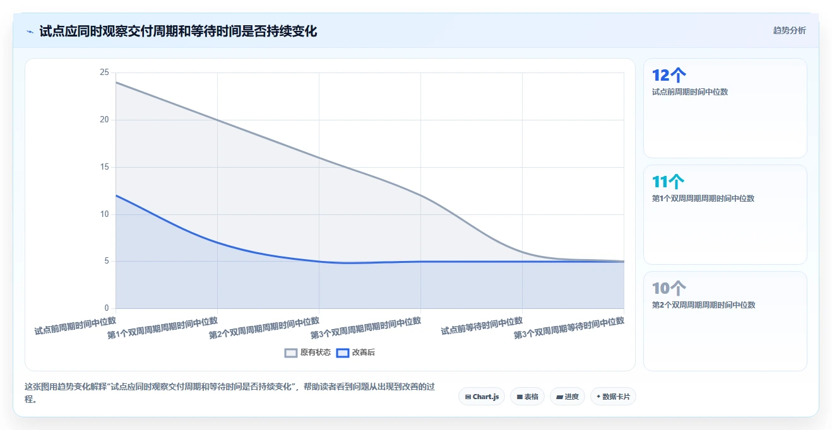Click the description paragraph below the chart
The image size is (832, 430).
230,392
